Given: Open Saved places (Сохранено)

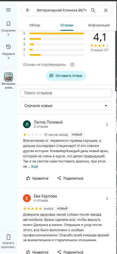Looking at the screenshot, I should (x=8, y=28).
